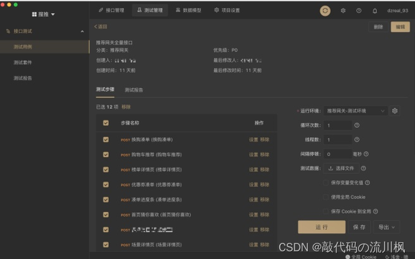Click the 运行 button
The image size is (415, 259).
(x=322, y=227)
